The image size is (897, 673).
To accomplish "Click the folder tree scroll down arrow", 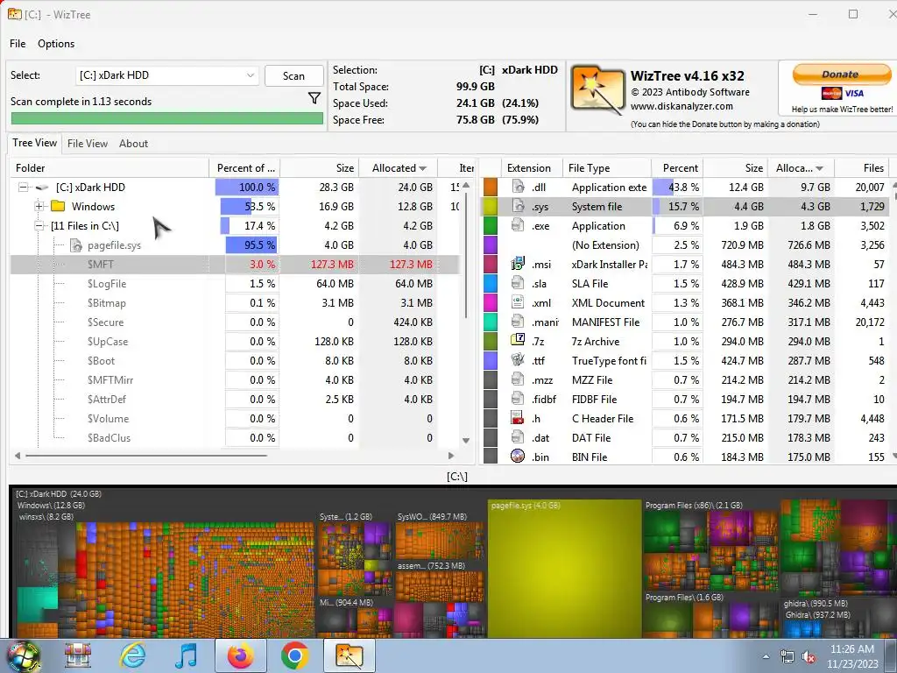I will (466, 440).
